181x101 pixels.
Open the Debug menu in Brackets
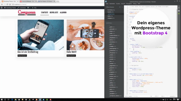point(135,4)
